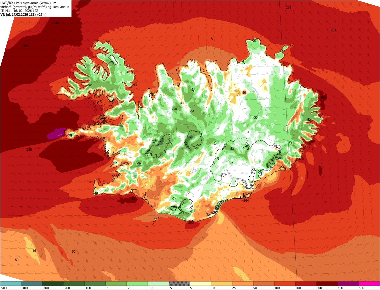The width and height of the screenshot is (380, 290).
Task: Pick the 25 to 50 orange legend swatch
Action: (x=243, y=283)
